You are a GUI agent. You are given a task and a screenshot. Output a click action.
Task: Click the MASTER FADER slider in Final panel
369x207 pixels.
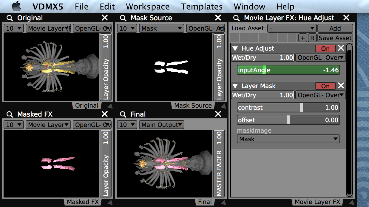219,164
